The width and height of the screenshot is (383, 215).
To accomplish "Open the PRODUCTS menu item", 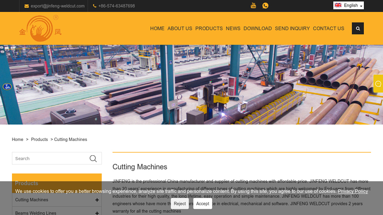I will 209,29.
